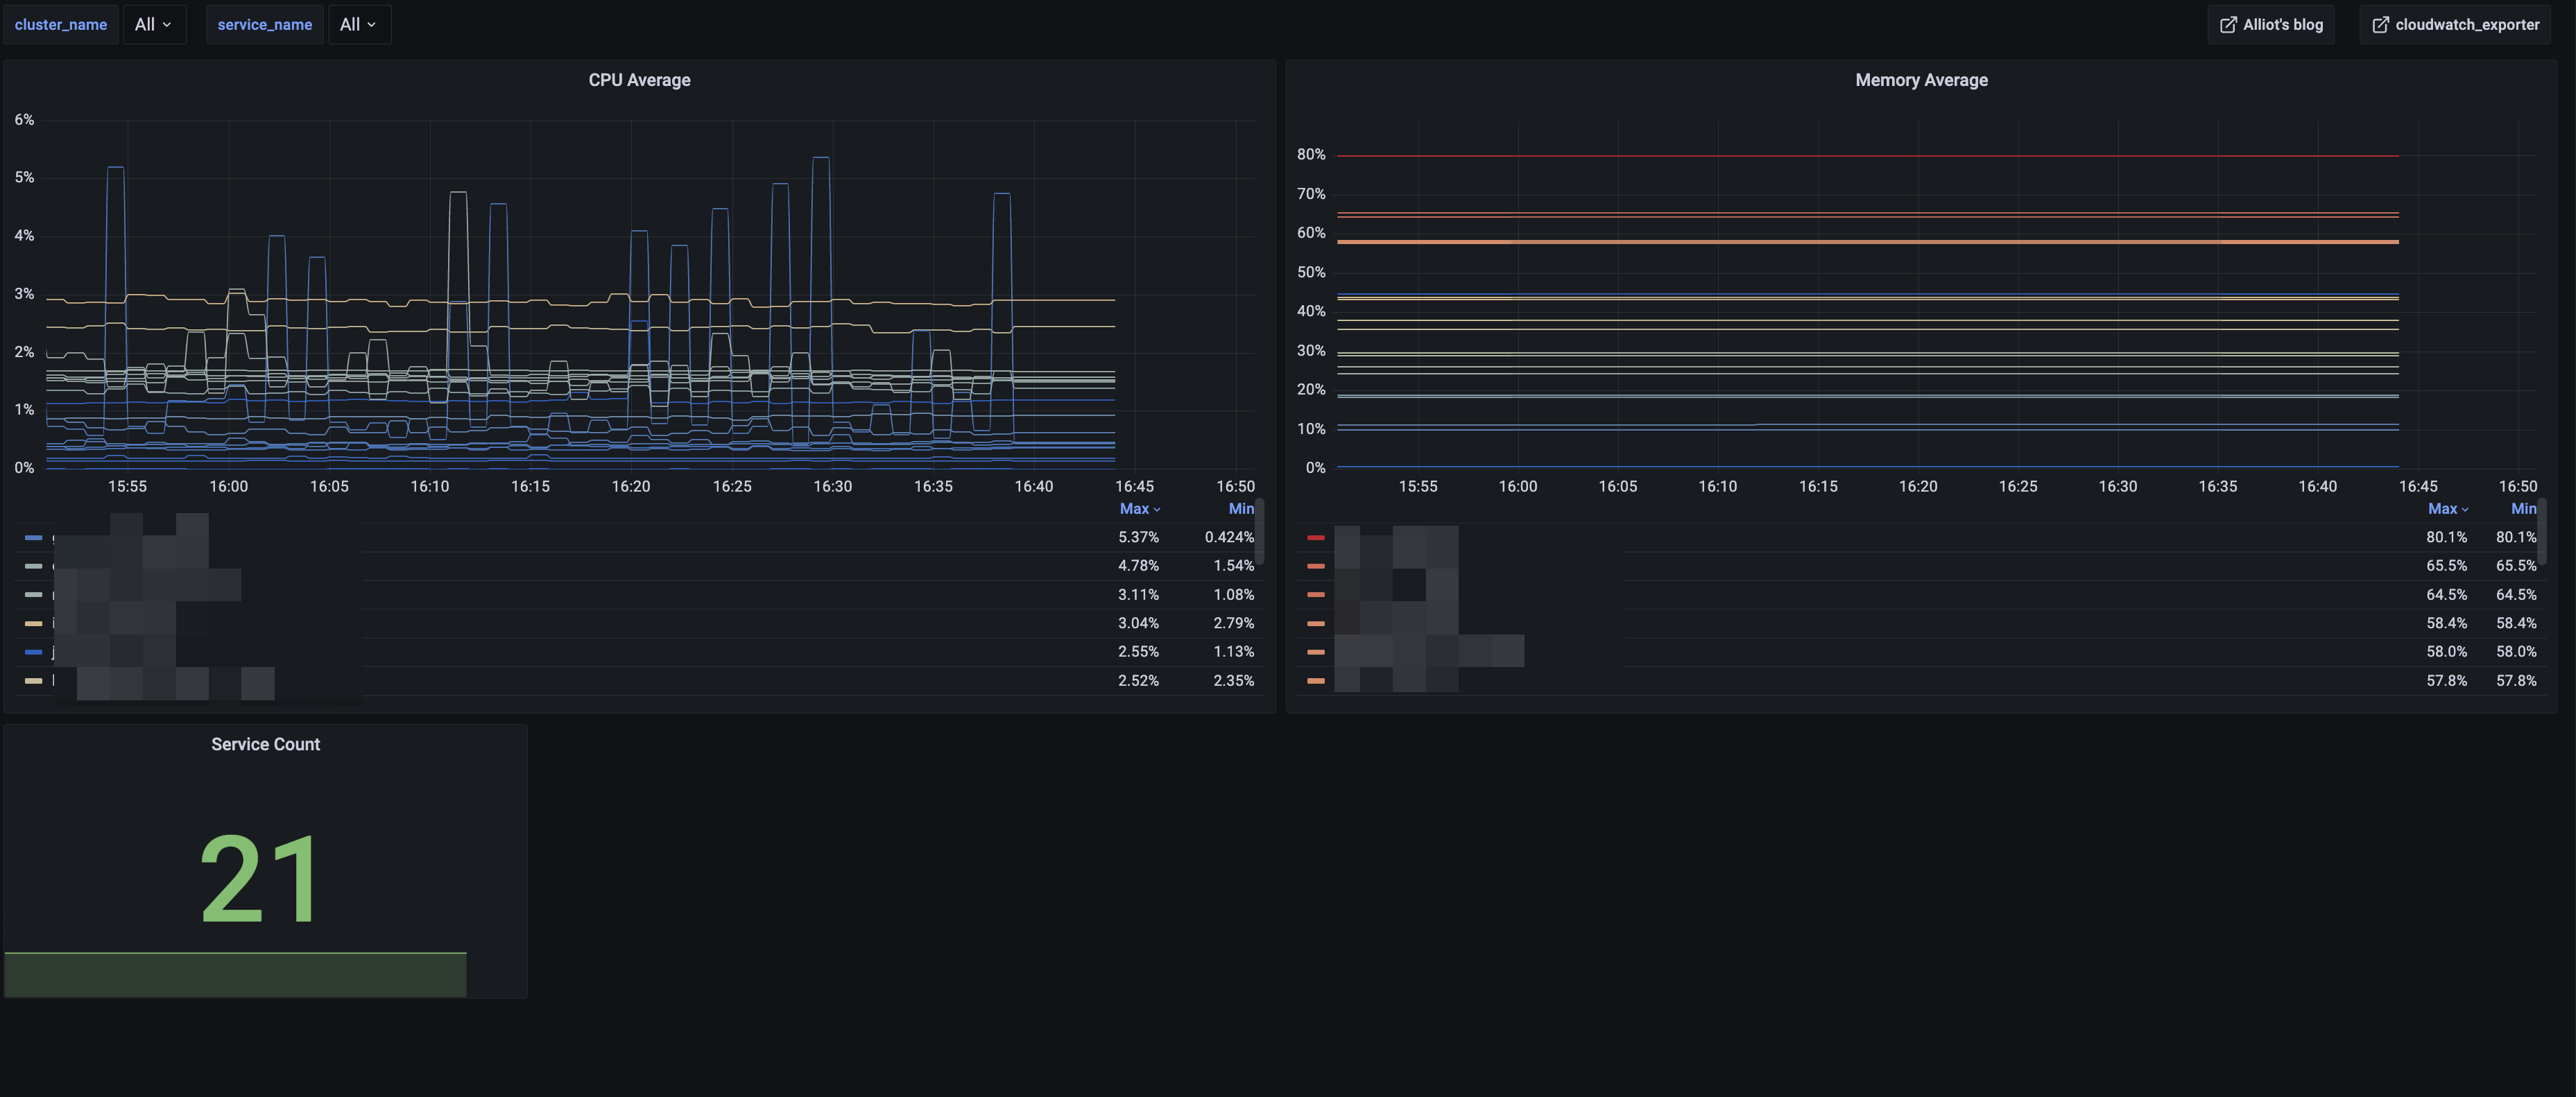This screenshot has height=1097, width=2576.
Task: Open the service_name All dropdown
Action: (359, 25)
